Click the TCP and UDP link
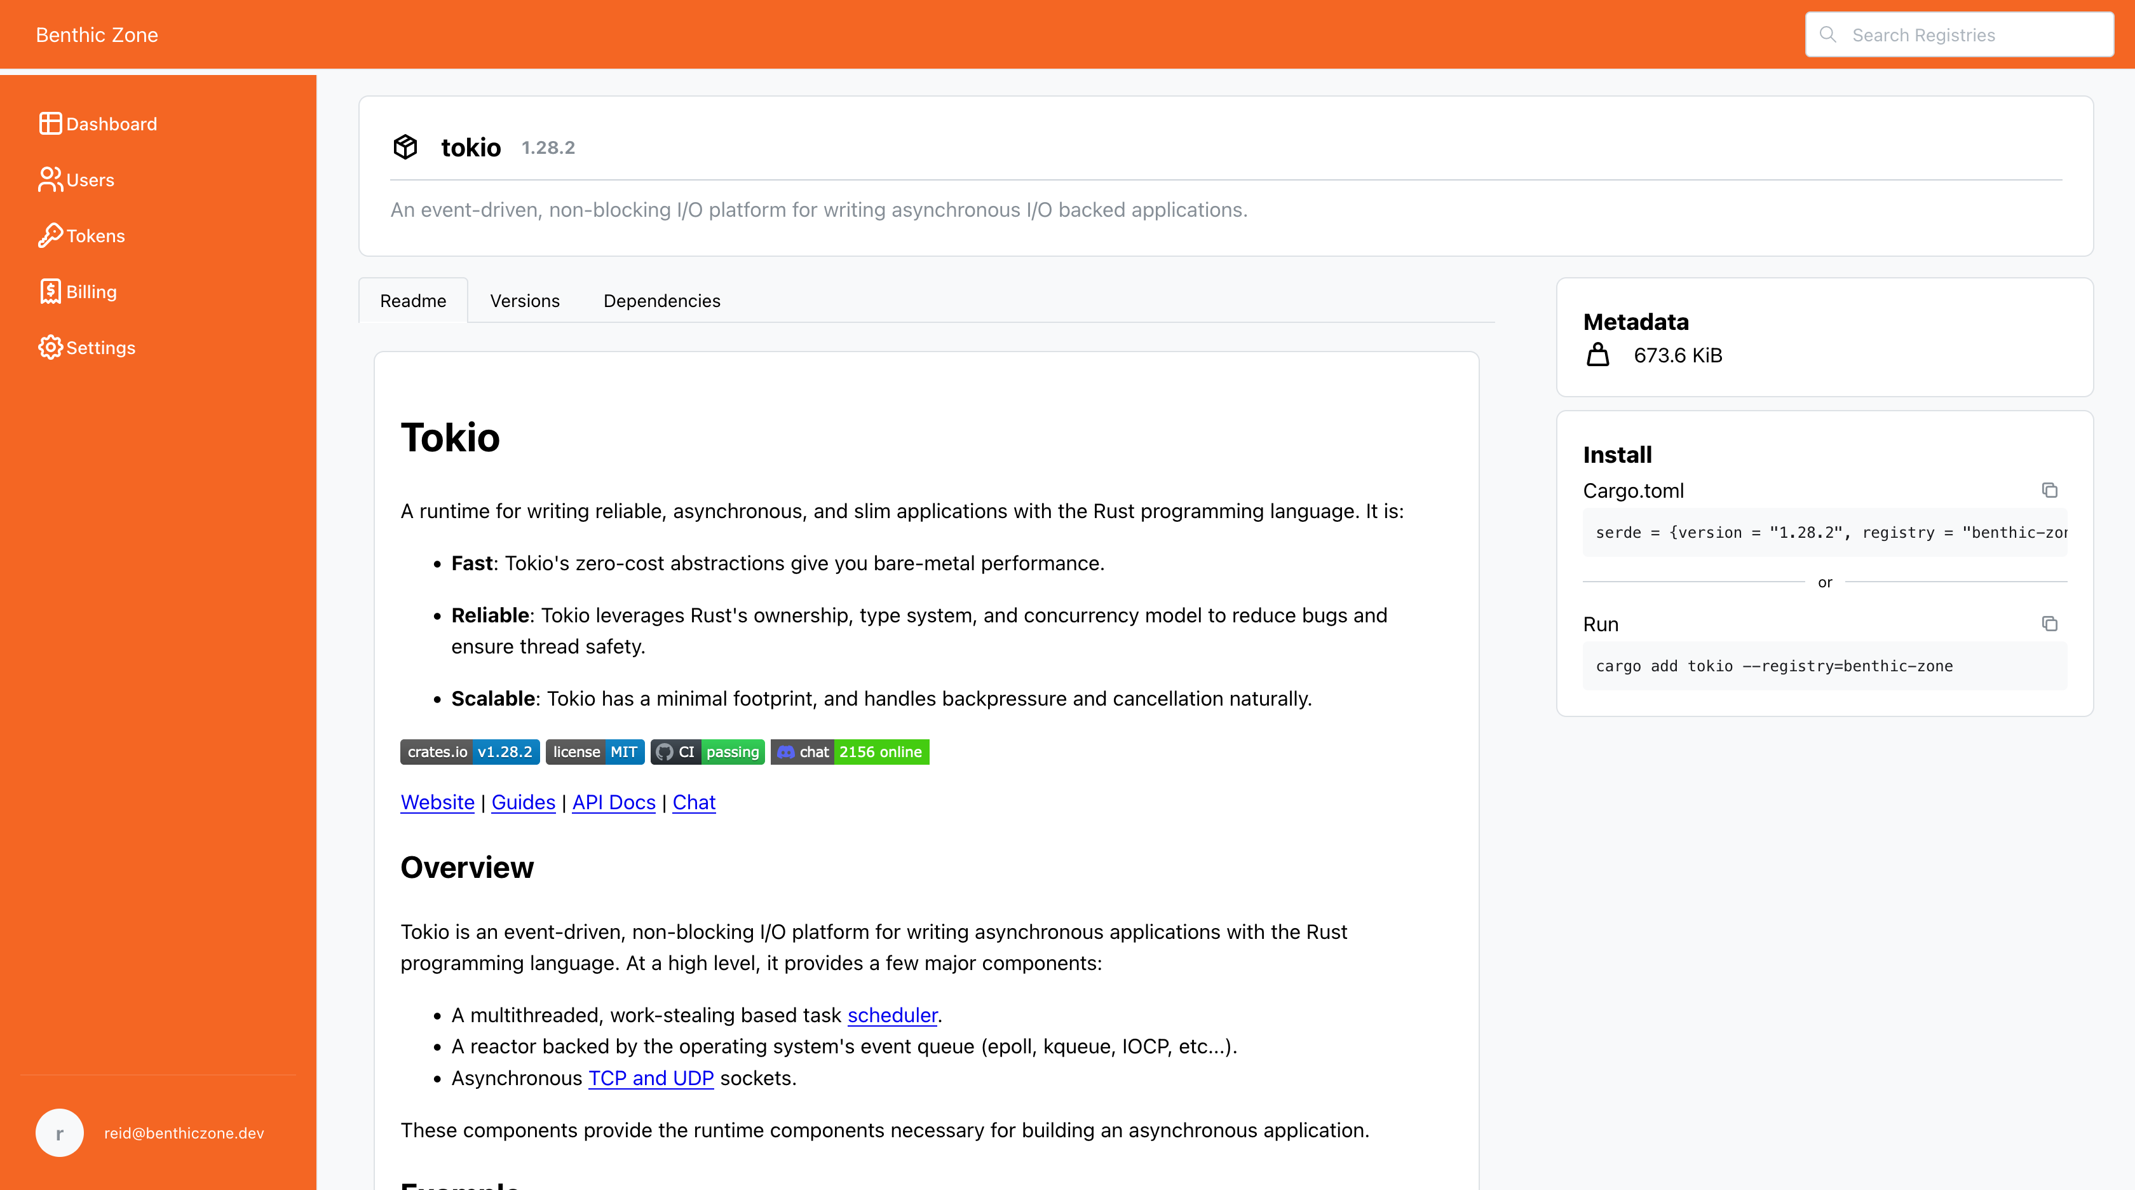Image resolution: width=2135 pixels, height=1190 pixels. 651,1078
